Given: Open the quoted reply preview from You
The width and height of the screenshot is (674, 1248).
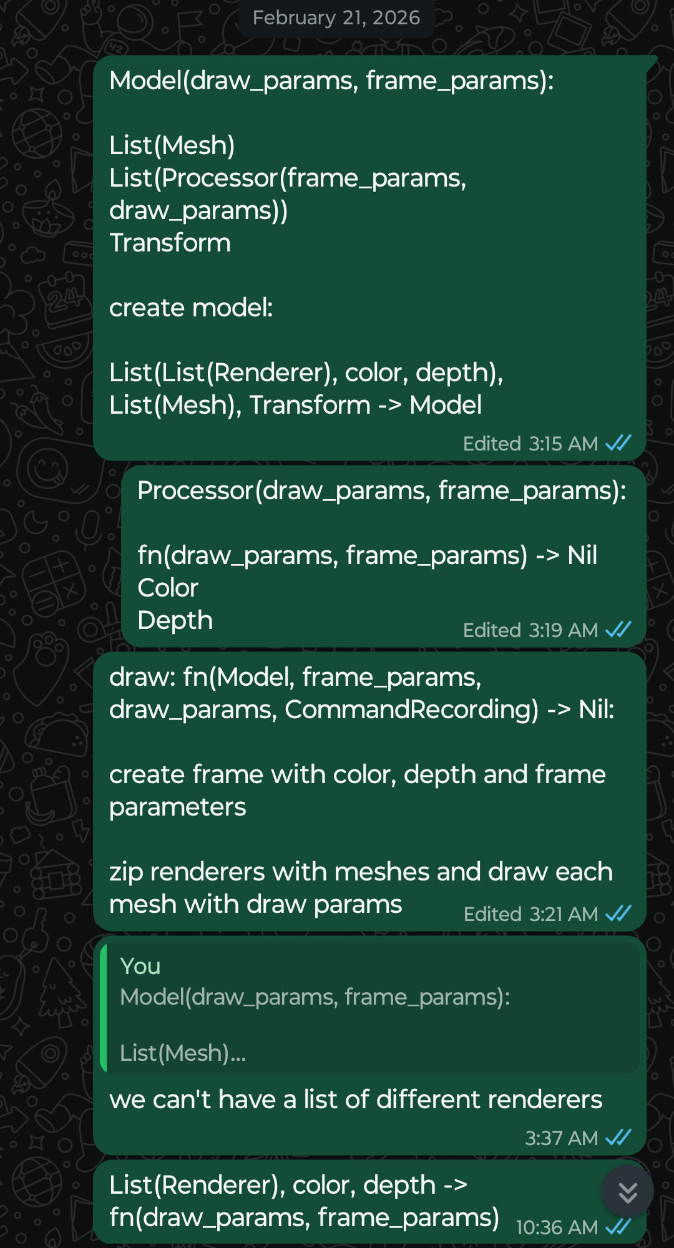Looking at the screenshot, I should point(370,1008).
